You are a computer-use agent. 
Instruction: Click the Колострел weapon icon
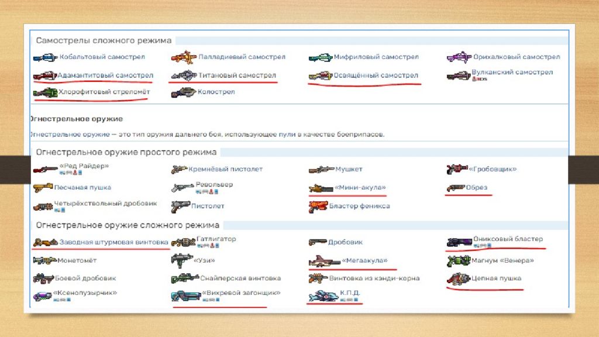pyautogui.click(x=183, y=92)
